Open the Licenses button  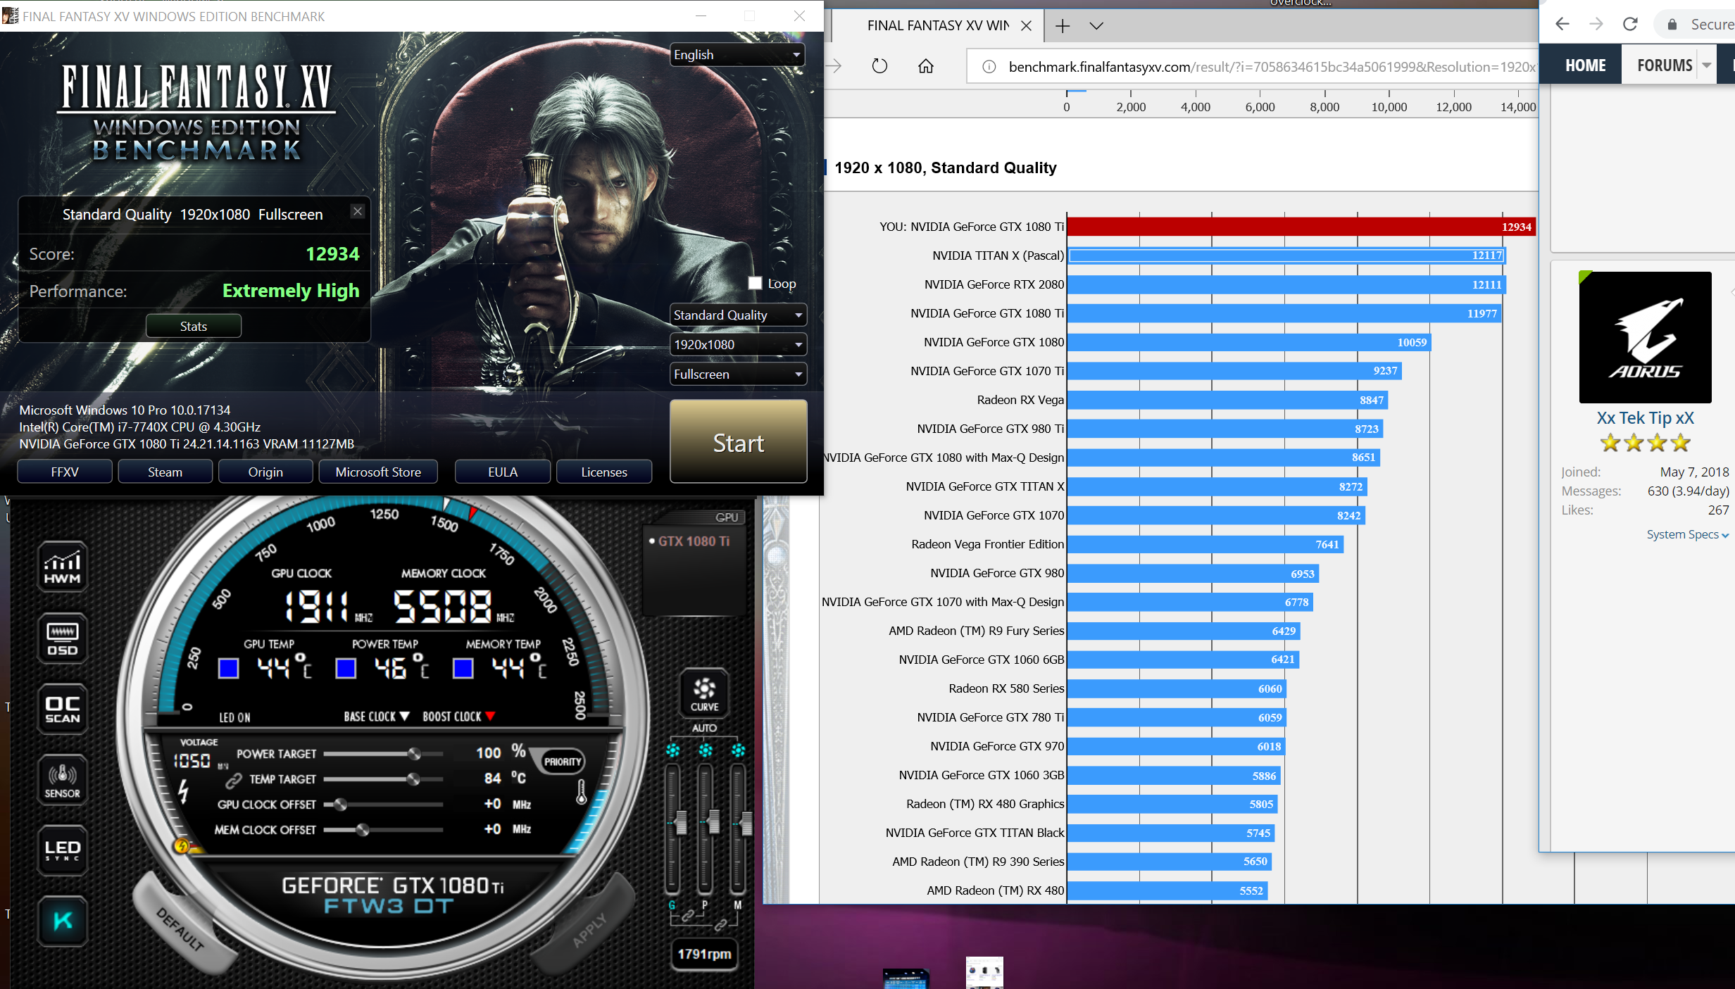[604, 472]
